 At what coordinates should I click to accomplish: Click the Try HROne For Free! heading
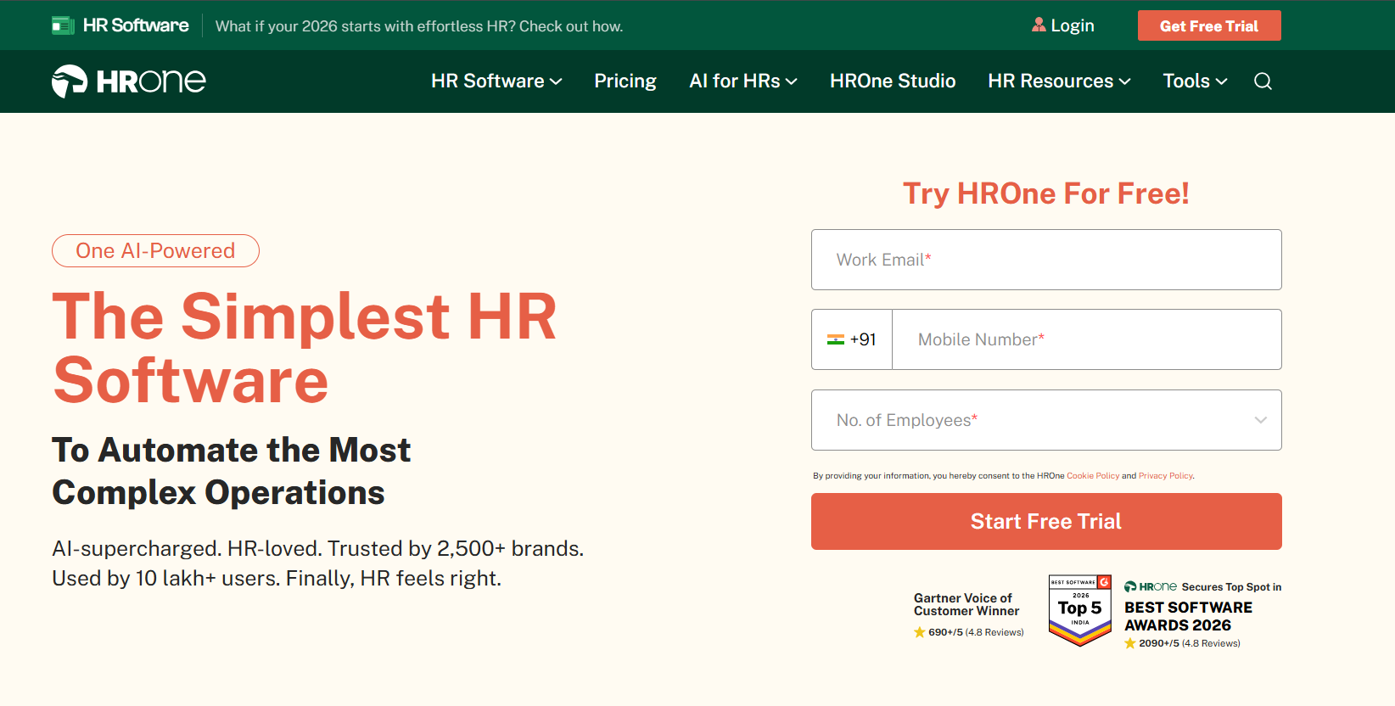[1046, 193]
